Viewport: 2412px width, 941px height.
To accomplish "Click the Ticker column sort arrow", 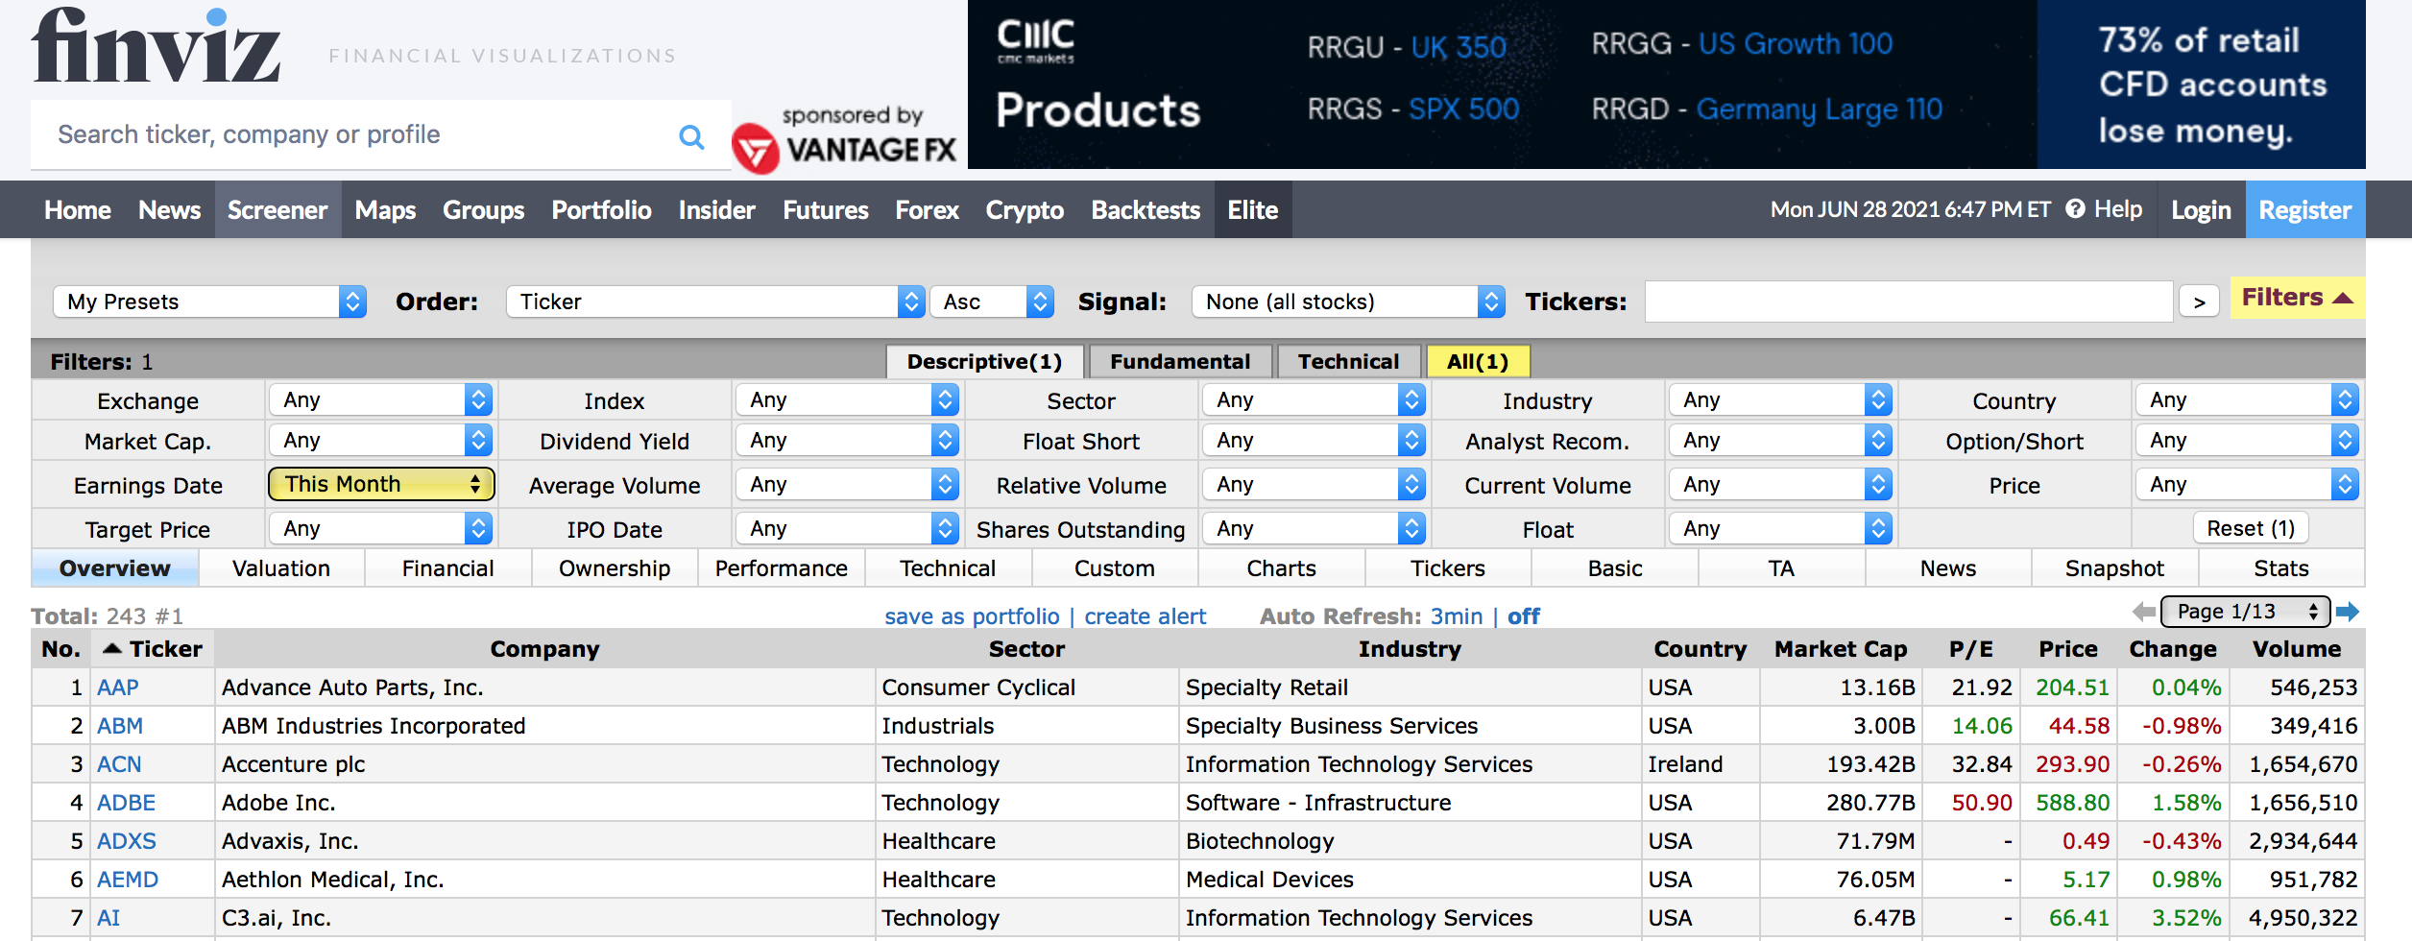I will point(112,649).
